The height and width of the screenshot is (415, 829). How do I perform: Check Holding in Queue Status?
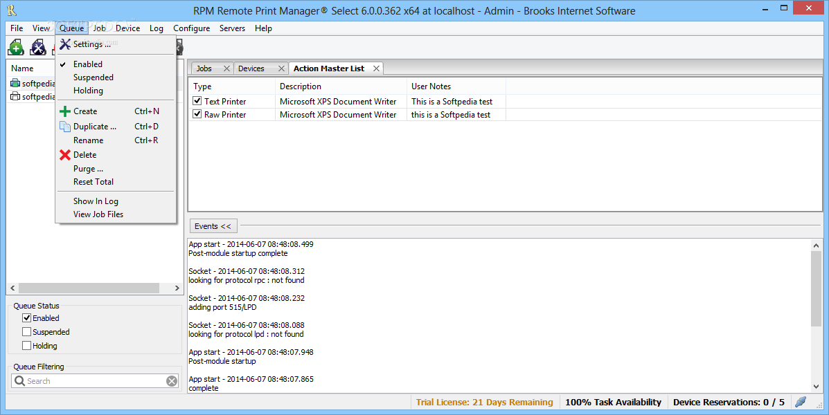coord(26,345)
